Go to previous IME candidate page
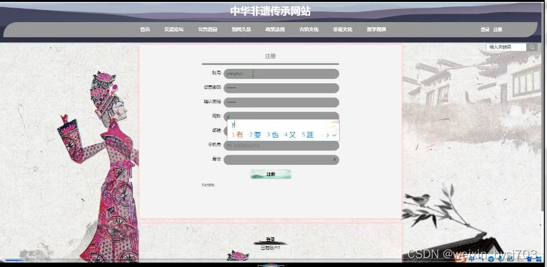The width and height of the screenshot is (547, 267). pos(323,135)
